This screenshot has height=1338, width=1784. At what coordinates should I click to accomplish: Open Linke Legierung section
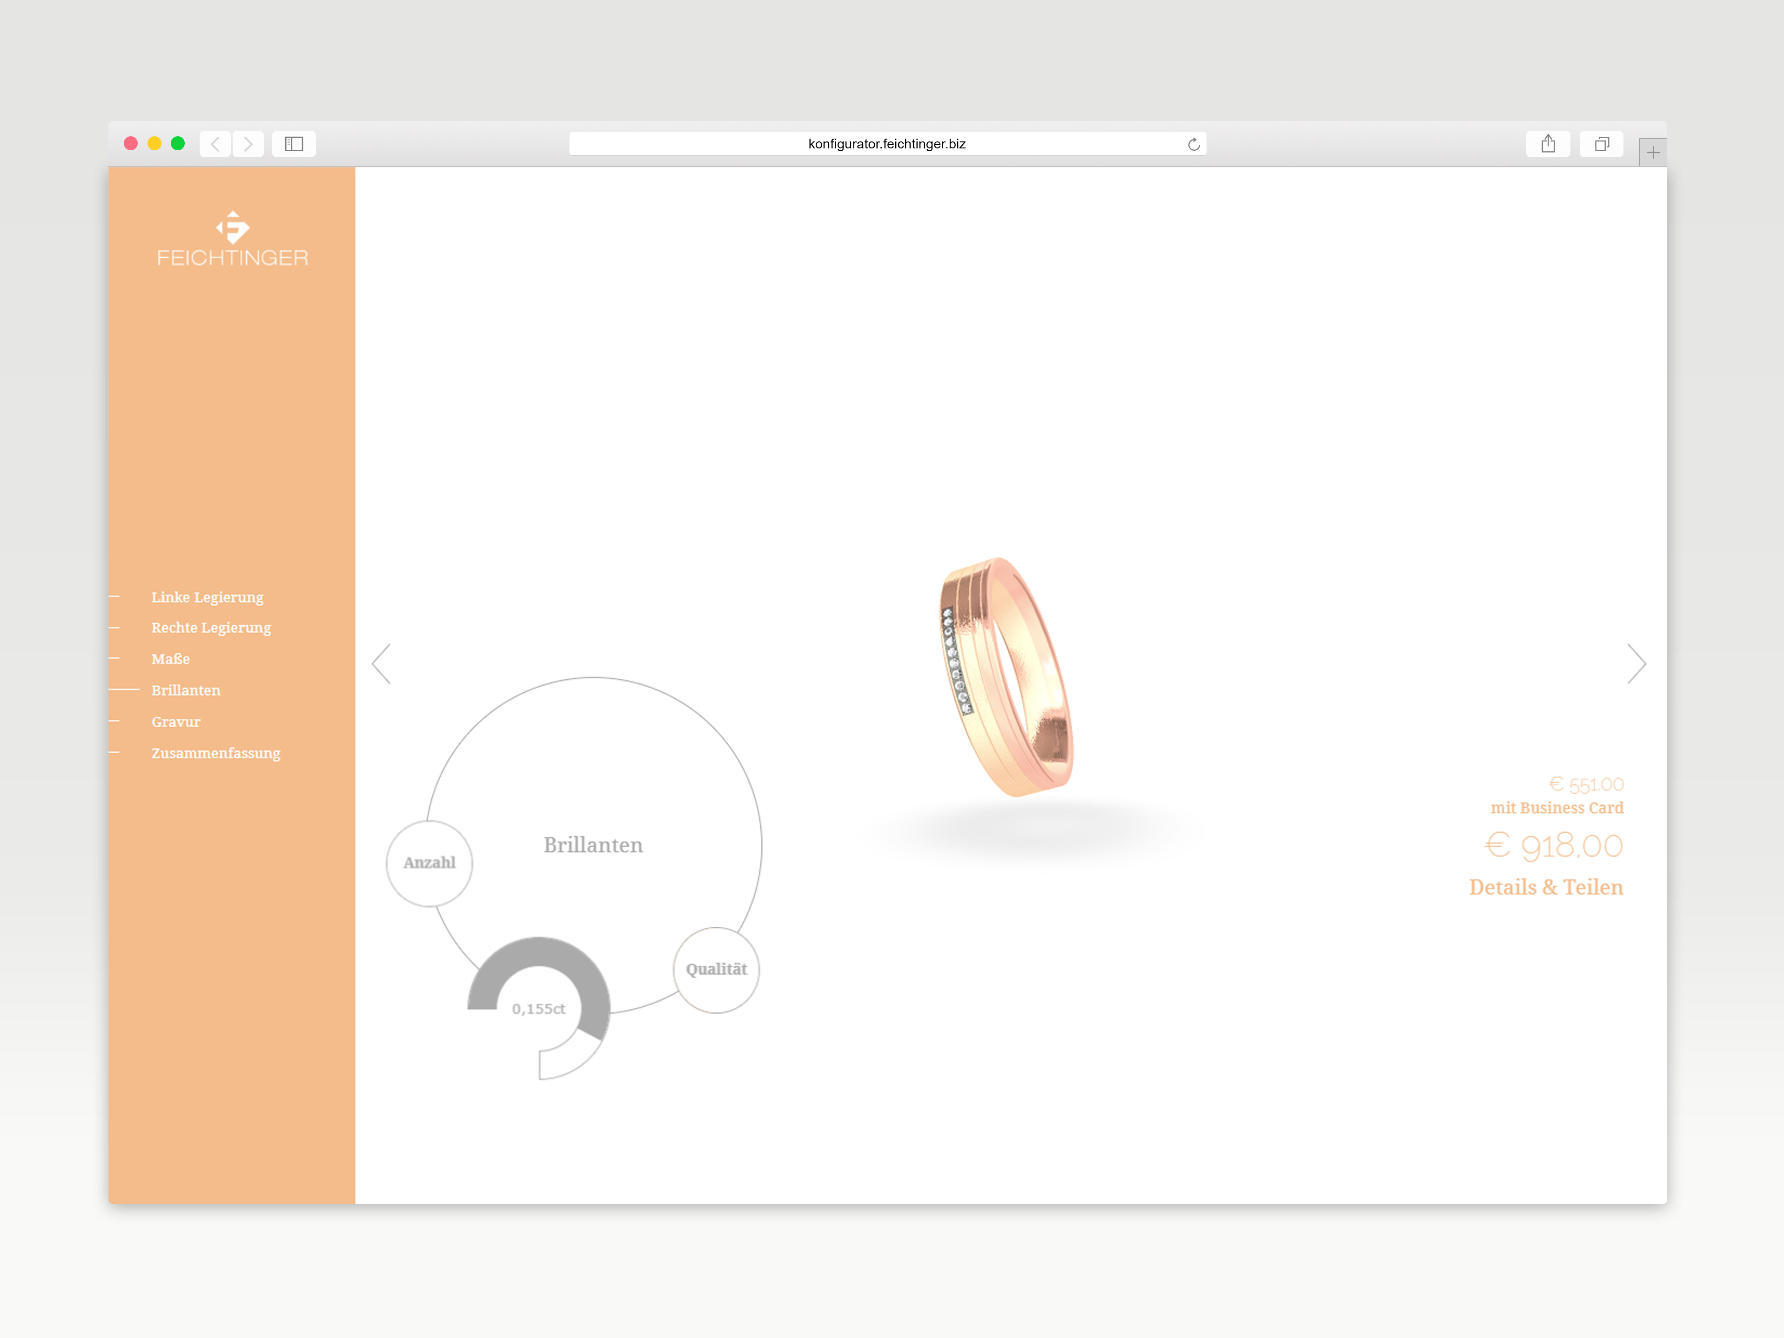207,597
